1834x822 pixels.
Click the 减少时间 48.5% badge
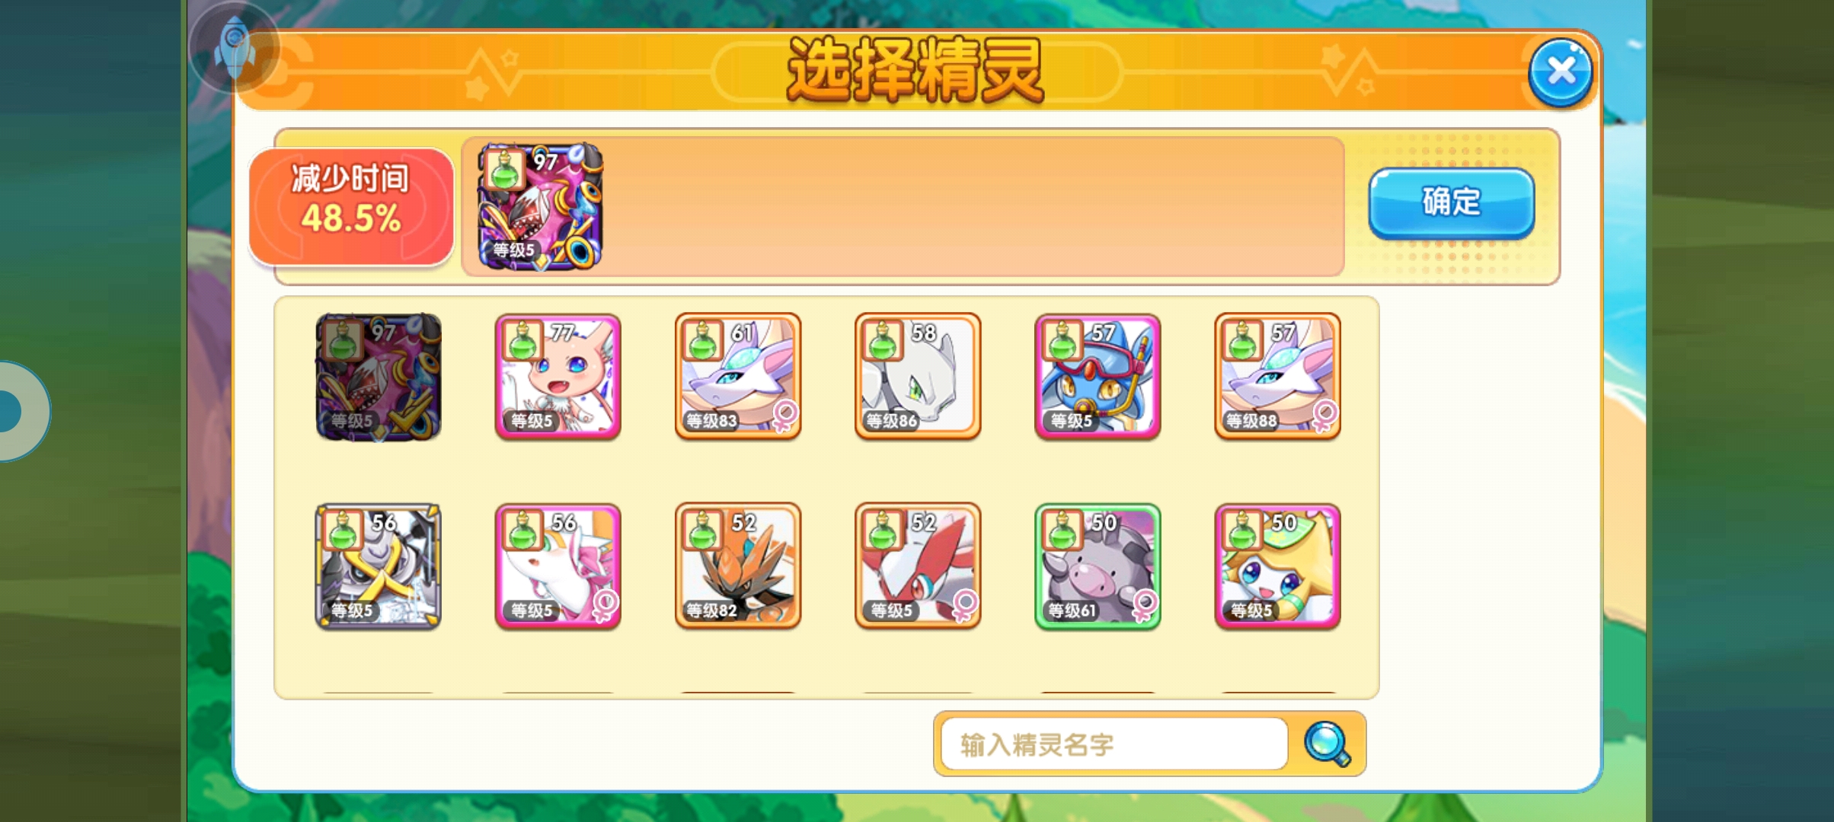(x=351, y=206)
